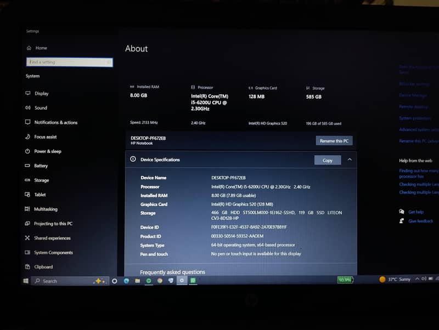Open the Remote desktop link

pos(414,106)
